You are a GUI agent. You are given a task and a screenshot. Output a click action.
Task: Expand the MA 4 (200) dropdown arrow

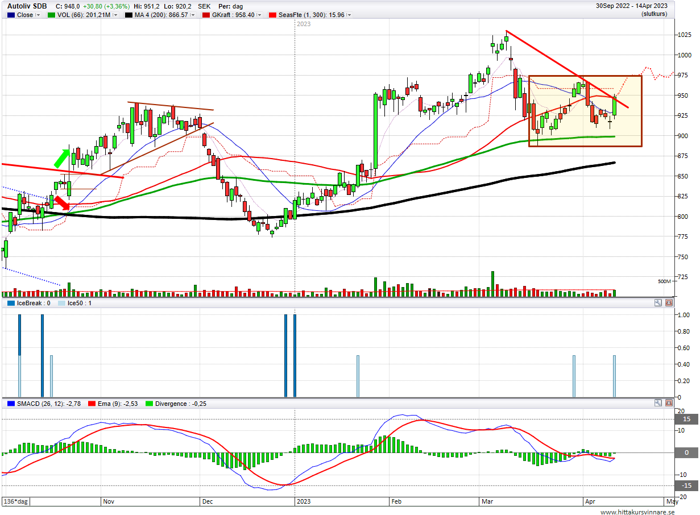pyautogui.click(x=193, y=15)
